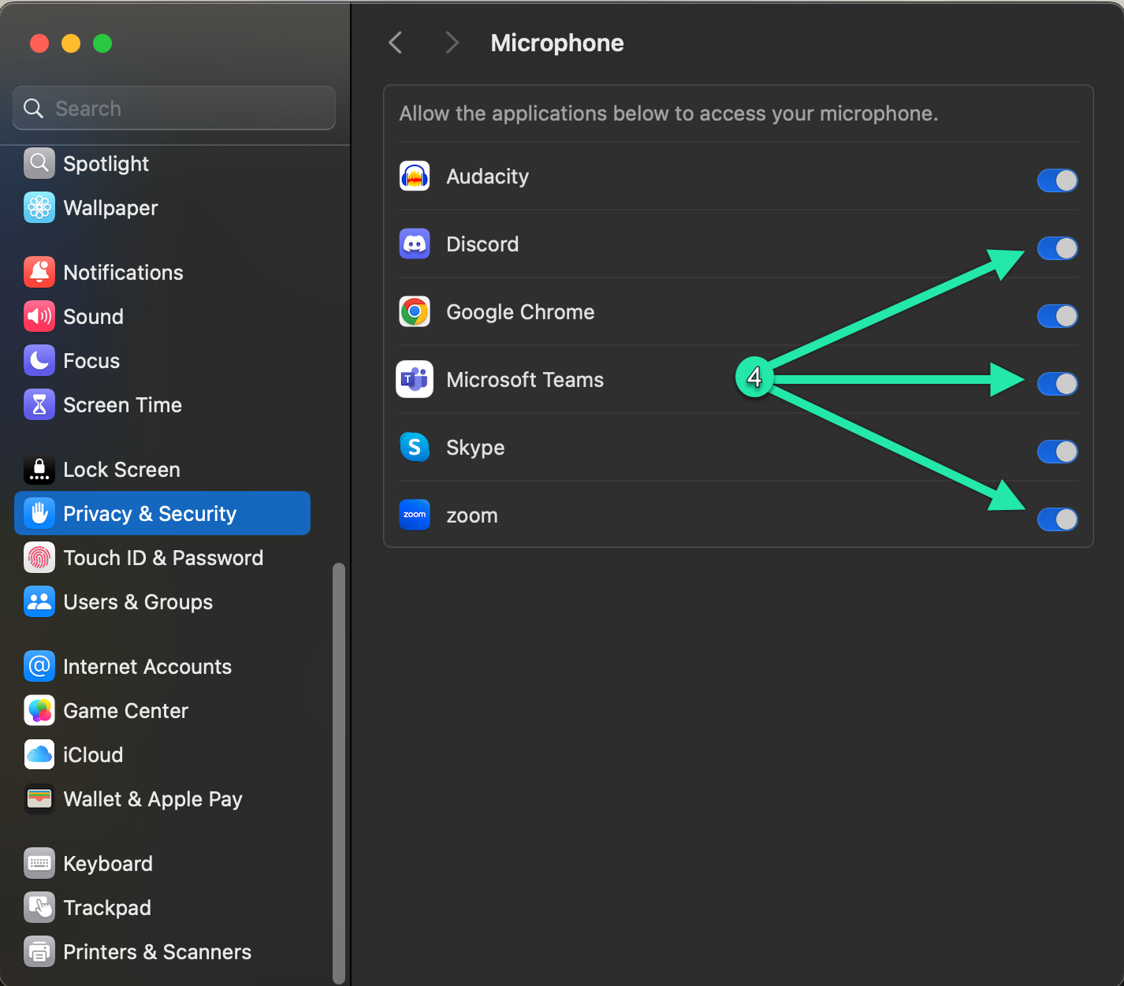Click the green full-screen window button

coord(102,43)
